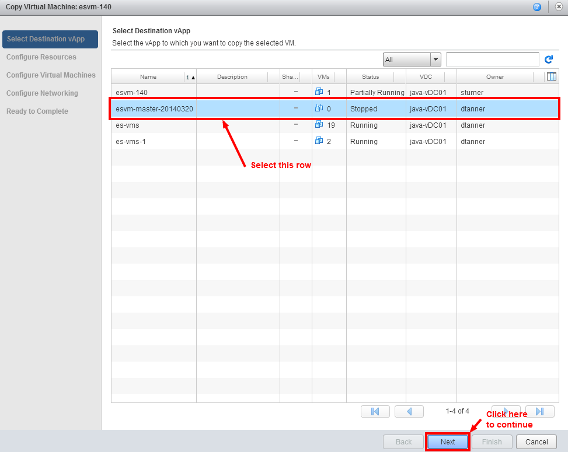Open the Ready to Complete step

(37, 111)
